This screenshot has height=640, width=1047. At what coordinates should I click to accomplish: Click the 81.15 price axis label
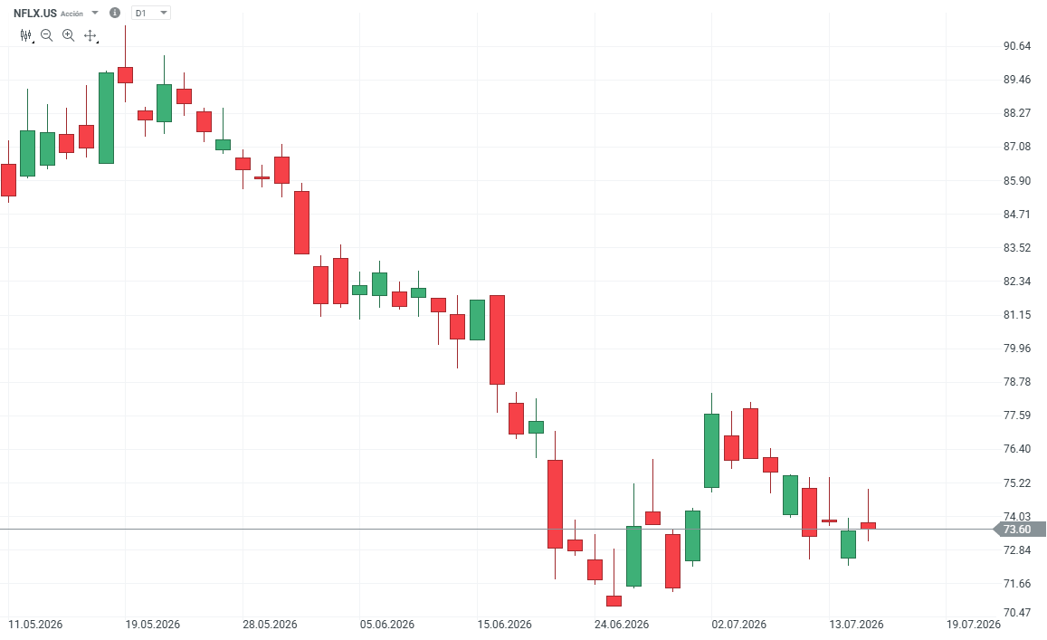click(x=1017, y=315)
